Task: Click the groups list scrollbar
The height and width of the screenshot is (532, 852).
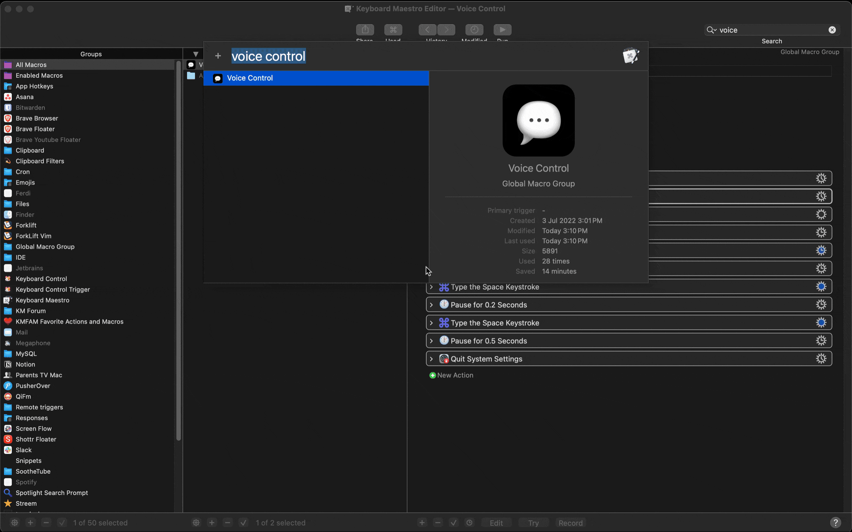Action: [x=178, y=251]
